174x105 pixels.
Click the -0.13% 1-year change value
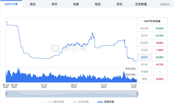(x=160, y=64)
